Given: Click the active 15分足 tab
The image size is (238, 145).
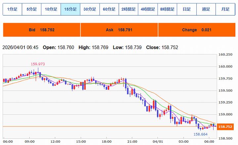Looking at the screenshot, I should click(x=70, y=9).
